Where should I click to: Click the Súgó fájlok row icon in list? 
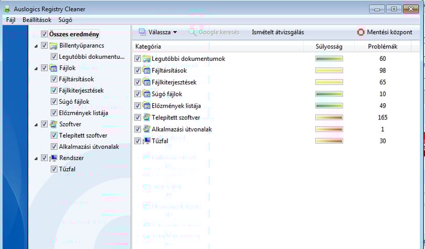[x=146, y=94]
